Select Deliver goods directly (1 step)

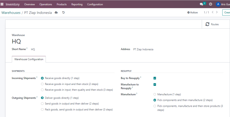[42, 98]
